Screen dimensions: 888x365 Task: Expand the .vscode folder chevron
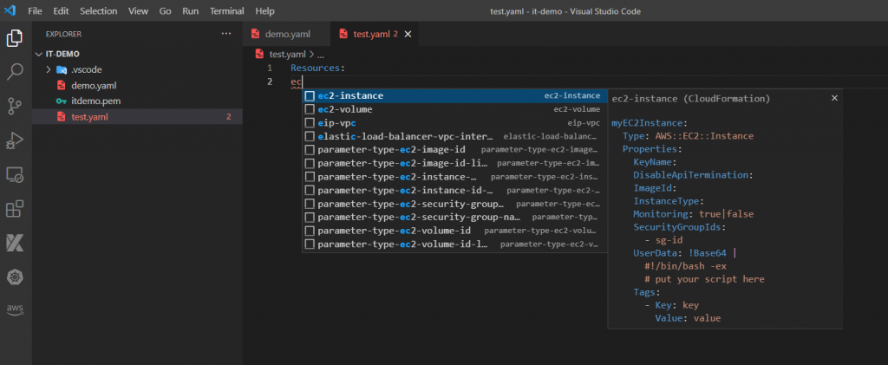pyautogui.click(x=49, y=69)
